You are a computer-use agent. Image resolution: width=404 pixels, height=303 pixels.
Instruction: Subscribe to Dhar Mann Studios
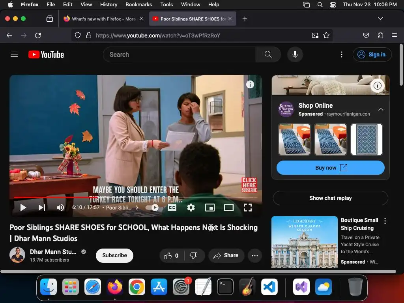pyautogui.click(x=114, y=255)
